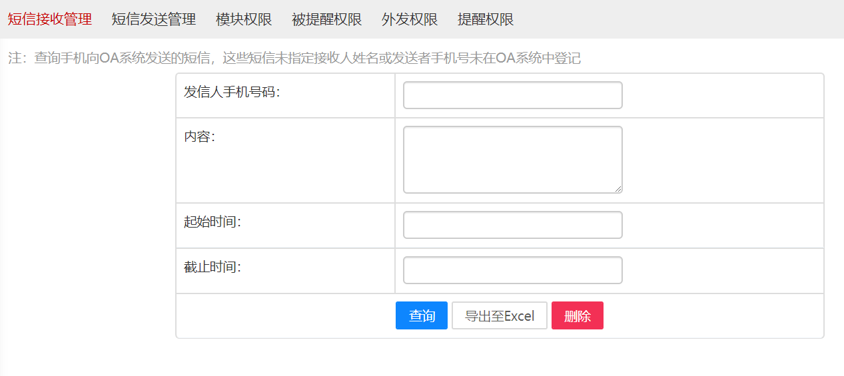Focus the 起始时间 date field

[x=512, y=225]
